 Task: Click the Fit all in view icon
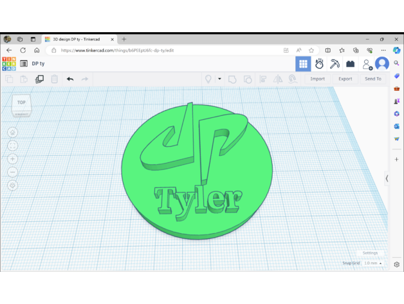(13, 146)
